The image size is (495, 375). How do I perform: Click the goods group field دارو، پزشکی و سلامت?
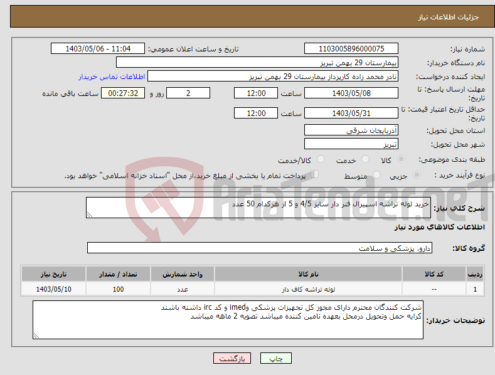point(260,248)
